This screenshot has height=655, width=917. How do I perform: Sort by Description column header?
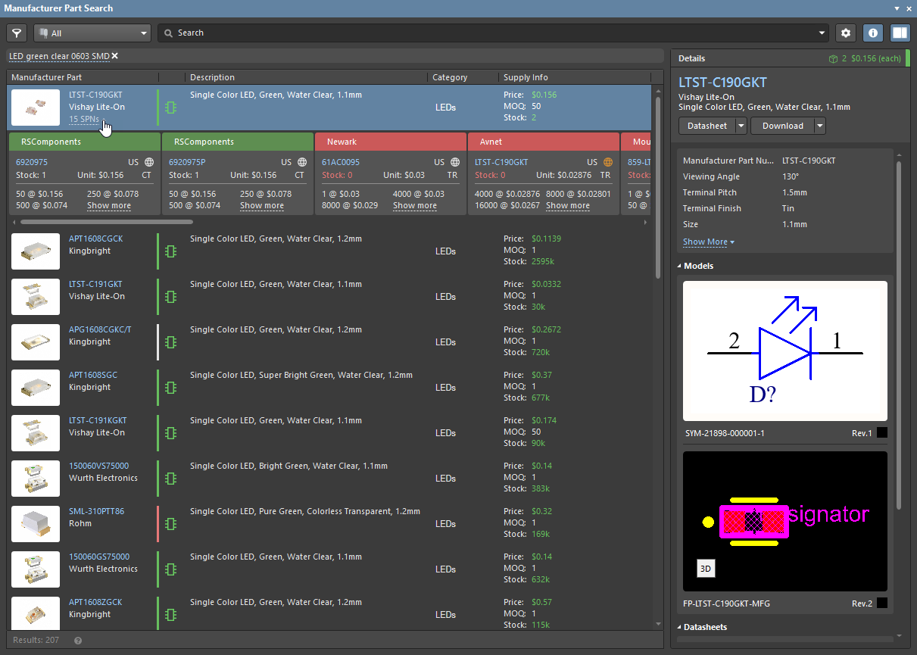[x=212, y=77]
